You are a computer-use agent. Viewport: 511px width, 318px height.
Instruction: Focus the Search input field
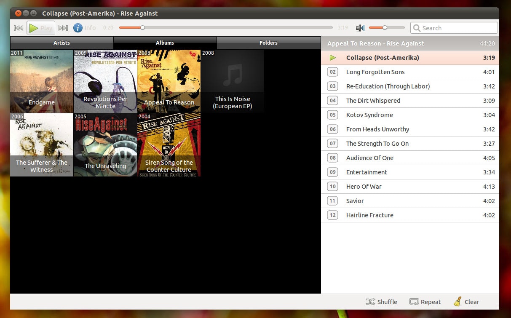tap(454, 28)
